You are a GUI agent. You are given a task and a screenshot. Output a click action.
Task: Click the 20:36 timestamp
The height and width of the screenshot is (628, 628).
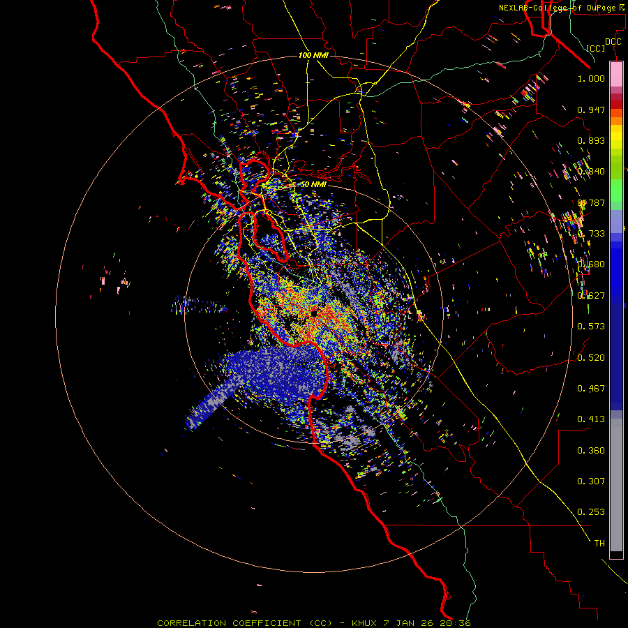[x=454, y=623]
